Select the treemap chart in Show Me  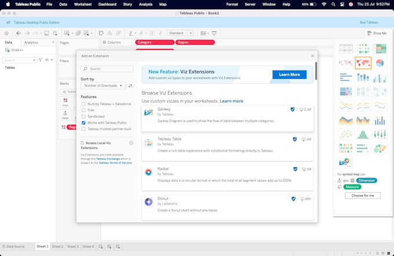346,92
